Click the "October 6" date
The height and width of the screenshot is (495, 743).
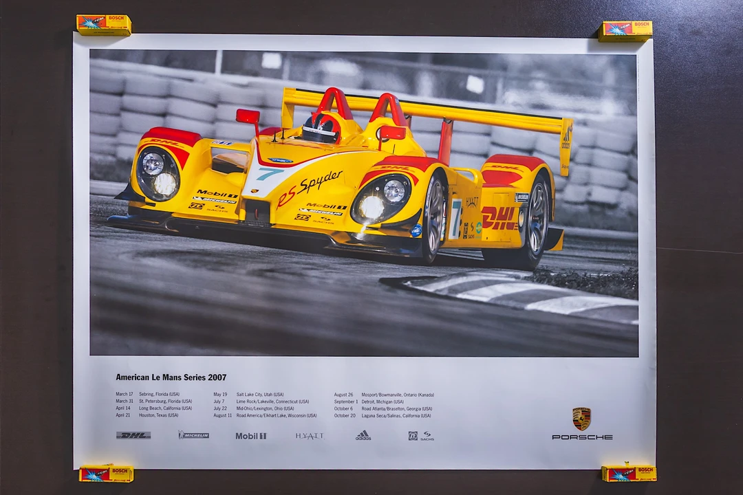343,408
